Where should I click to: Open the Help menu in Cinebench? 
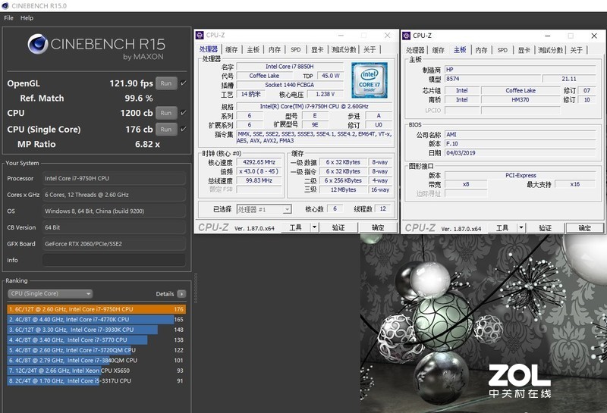click(27, 17)
